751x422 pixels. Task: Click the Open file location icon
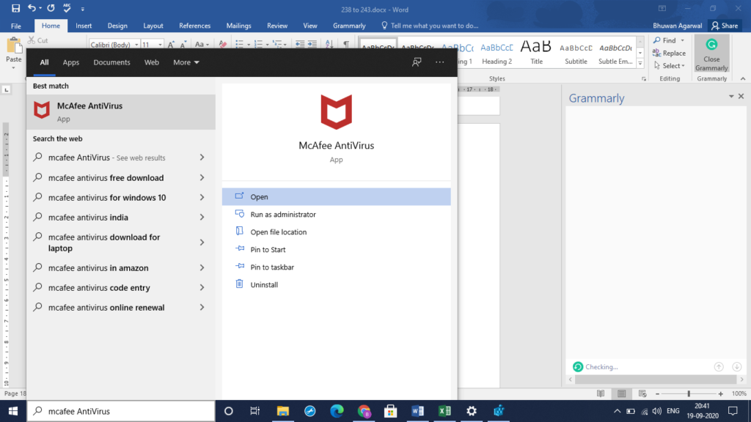pyautogui.click(x=239, y=232)
